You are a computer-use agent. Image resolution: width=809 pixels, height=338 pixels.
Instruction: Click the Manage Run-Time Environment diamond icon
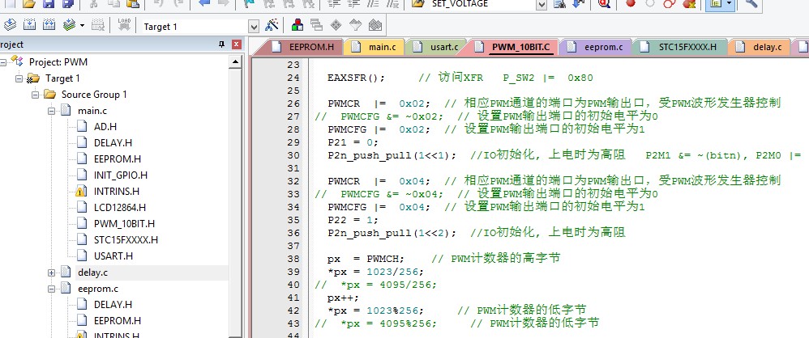tap(336, 25)
